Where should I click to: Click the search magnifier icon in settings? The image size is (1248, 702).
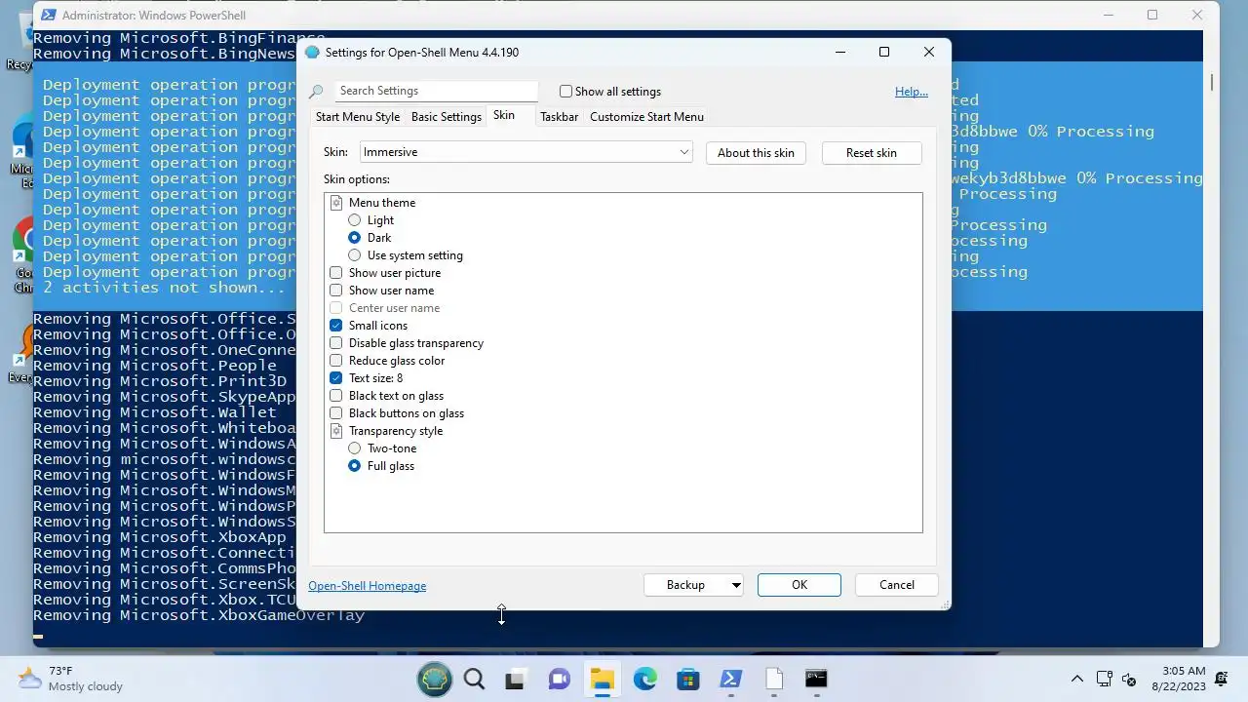coord(316,92)
